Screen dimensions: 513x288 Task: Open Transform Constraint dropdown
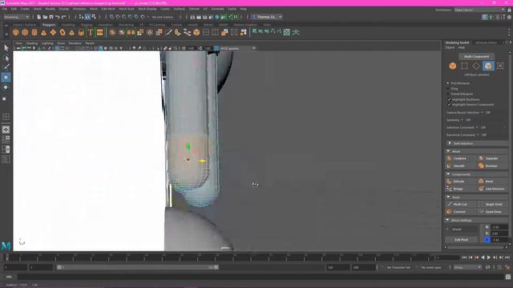tap(478, 135)
